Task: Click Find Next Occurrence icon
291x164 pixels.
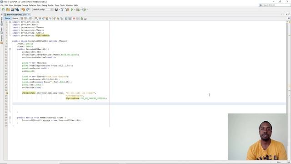Action: 43,18
